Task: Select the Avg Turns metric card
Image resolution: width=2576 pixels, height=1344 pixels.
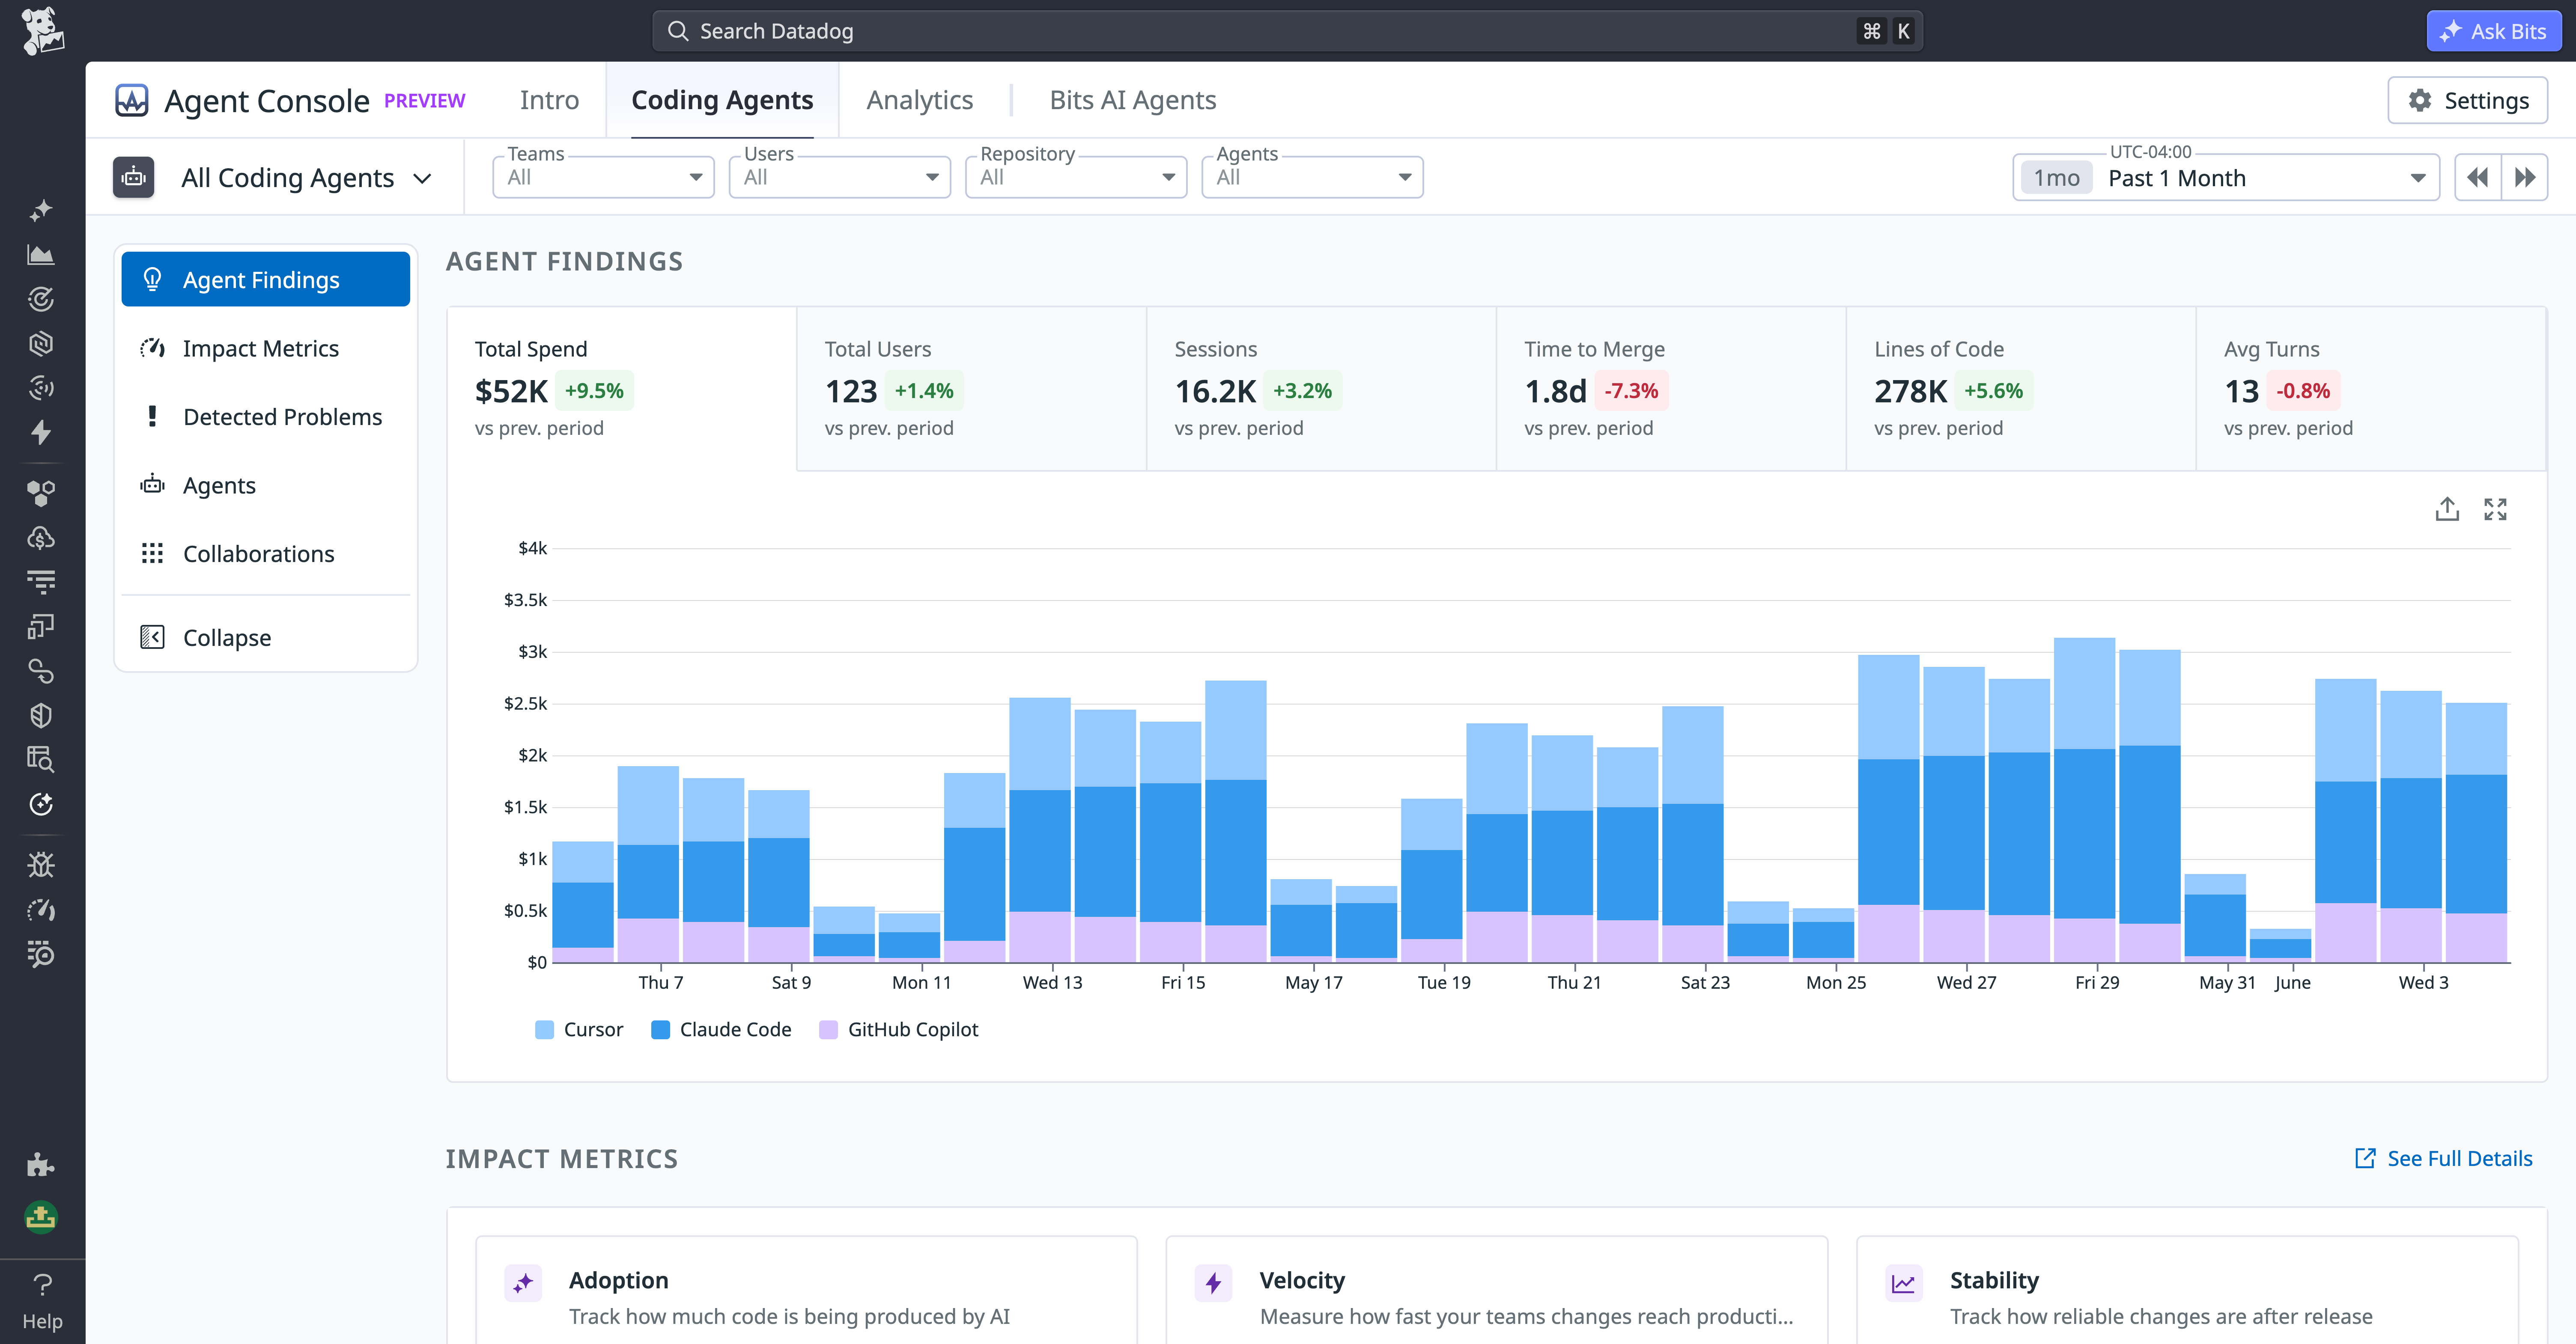Action: (x=2371, y=389)
